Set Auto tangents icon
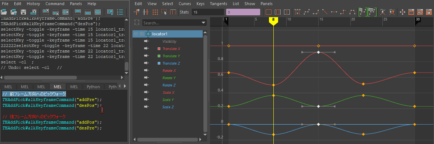 [x=298, y=12]
